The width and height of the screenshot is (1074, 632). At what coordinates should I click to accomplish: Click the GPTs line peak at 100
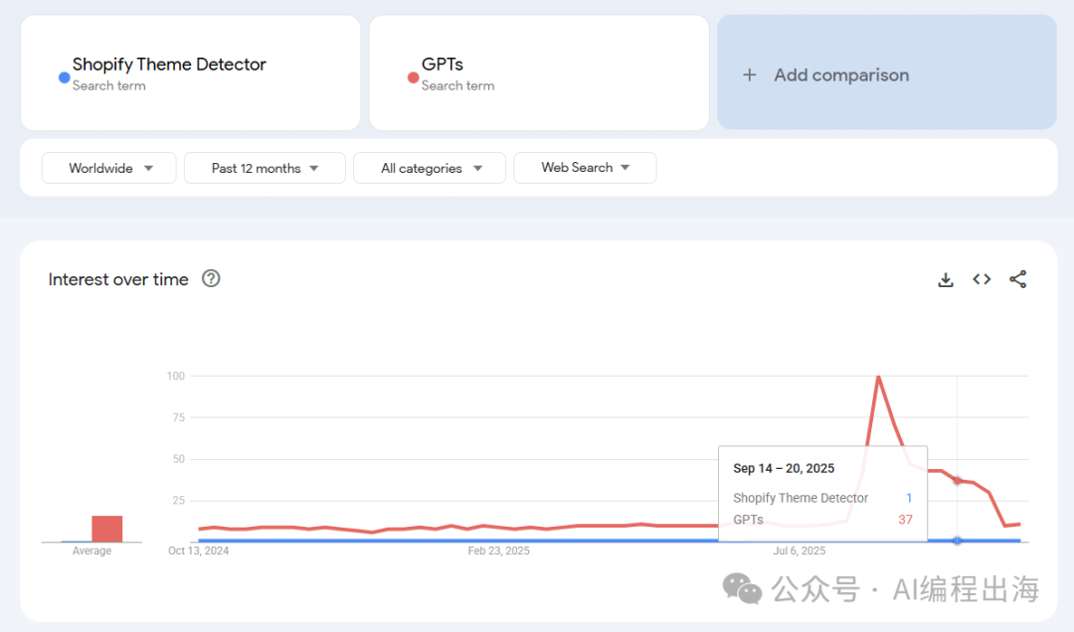[878, 377]
